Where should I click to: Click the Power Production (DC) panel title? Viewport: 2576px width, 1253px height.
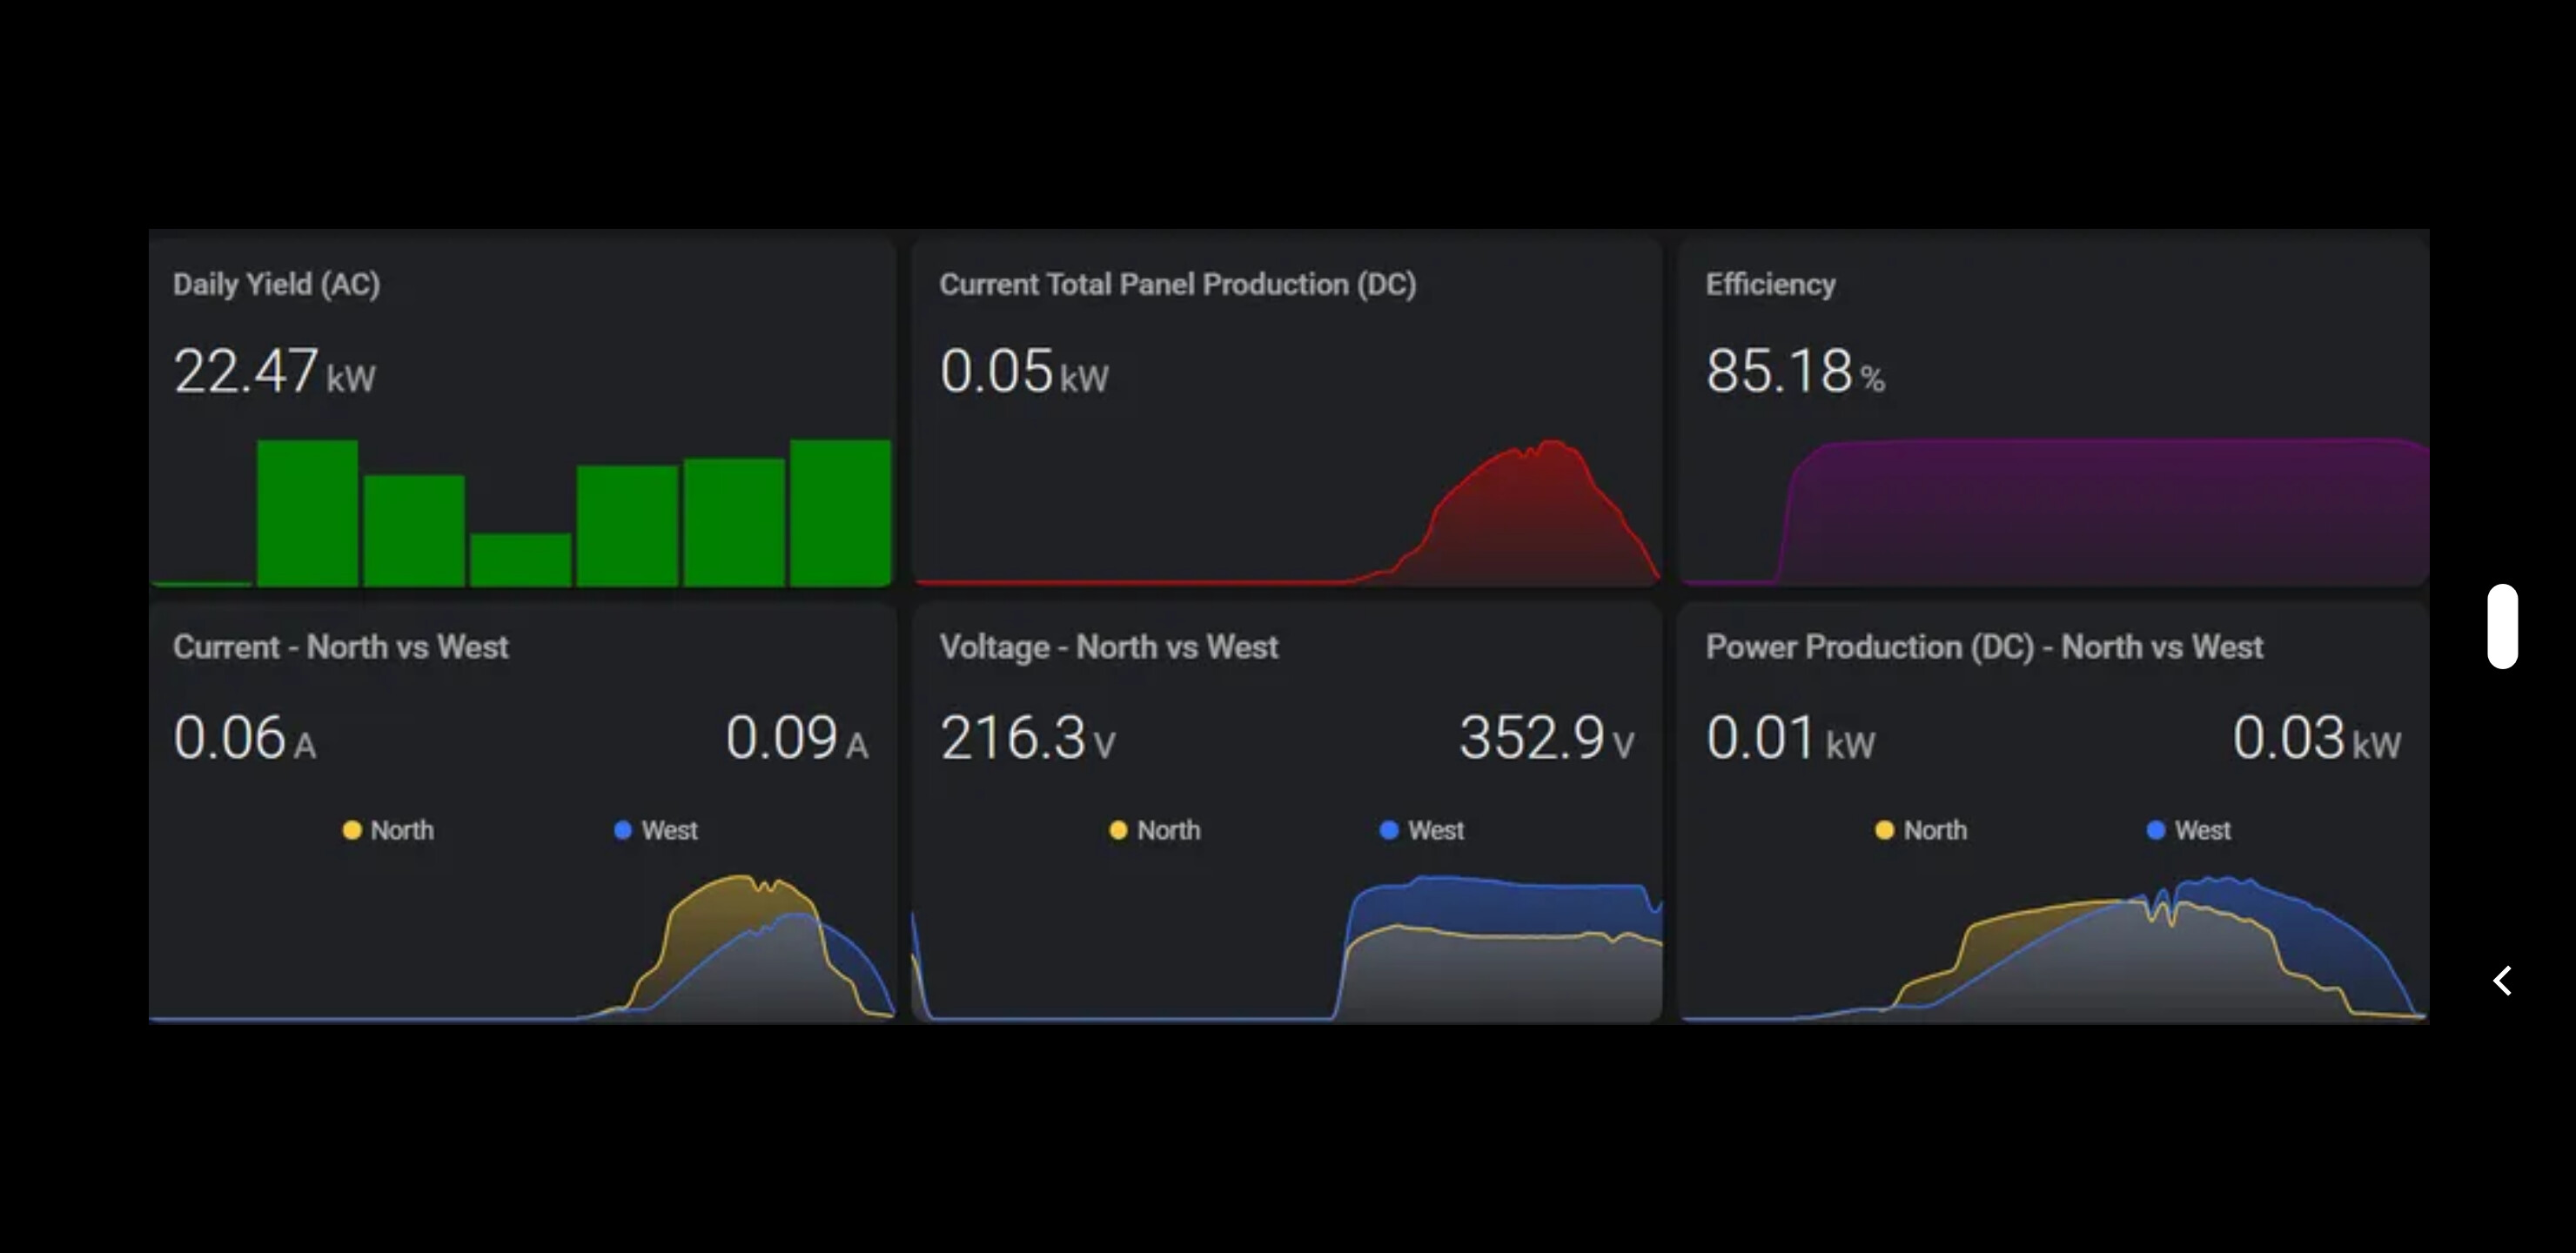(1983, 647)
